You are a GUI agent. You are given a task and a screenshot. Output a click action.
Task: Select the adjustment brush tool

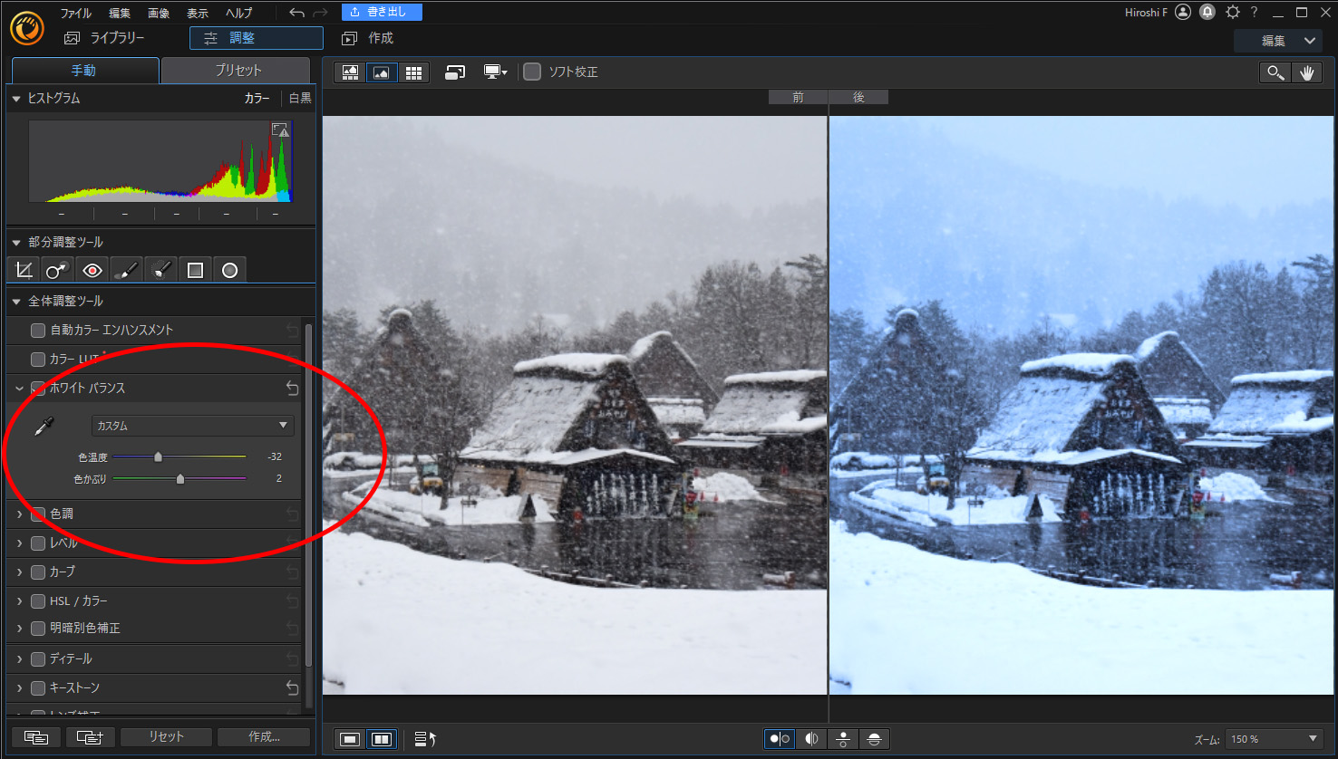(126, 270)
